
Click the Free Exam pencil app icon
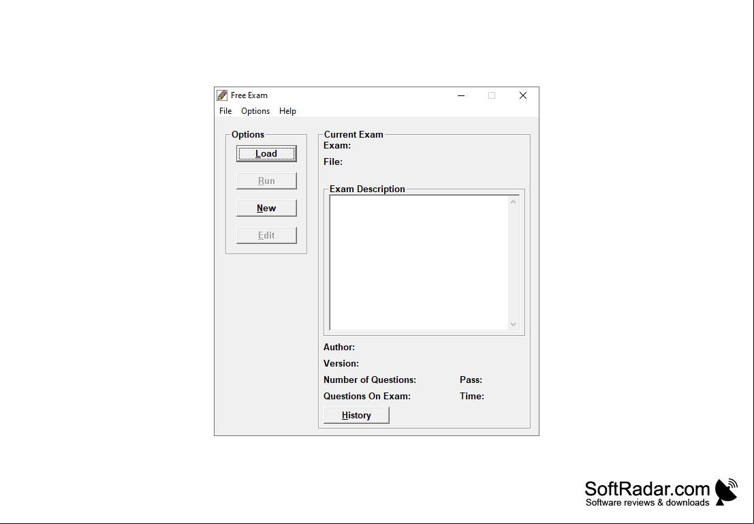pyautogui.click(x=222, y=95)
